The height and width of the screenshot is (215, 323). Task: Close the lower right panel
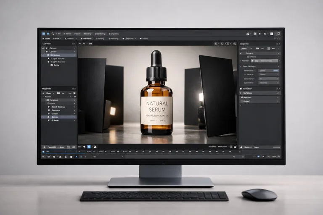point(279,89)
